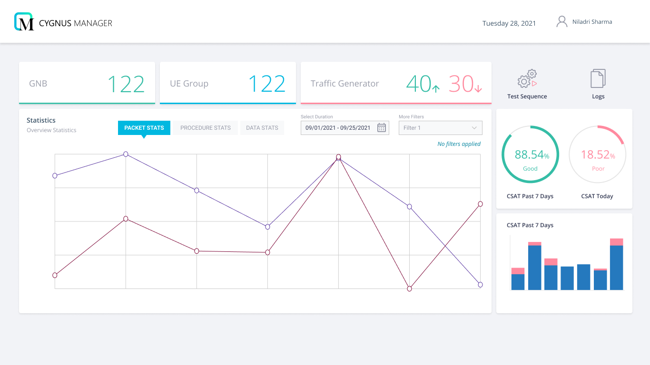Click the Niladri Sharma username

pos(592,22)
